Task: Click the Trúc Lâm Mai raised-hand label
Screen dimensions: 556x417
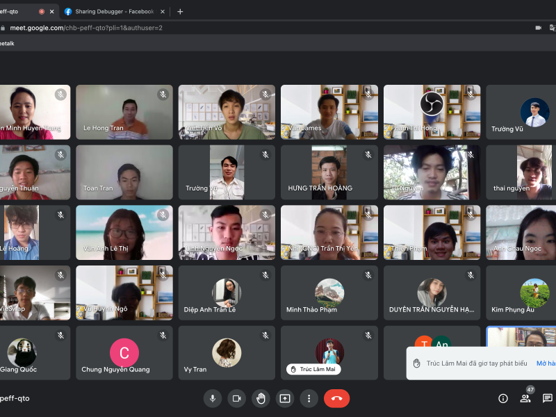Action: [313, 369]
